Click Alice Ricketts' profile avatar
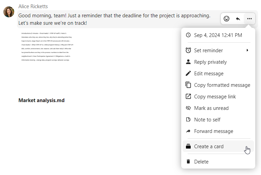Viewport: 261px width, 175px height. [x=9, y=12]
